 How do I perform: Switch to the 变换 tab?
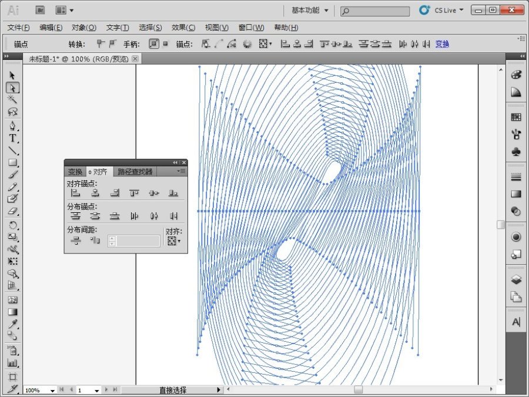click(x=75, y=172)
